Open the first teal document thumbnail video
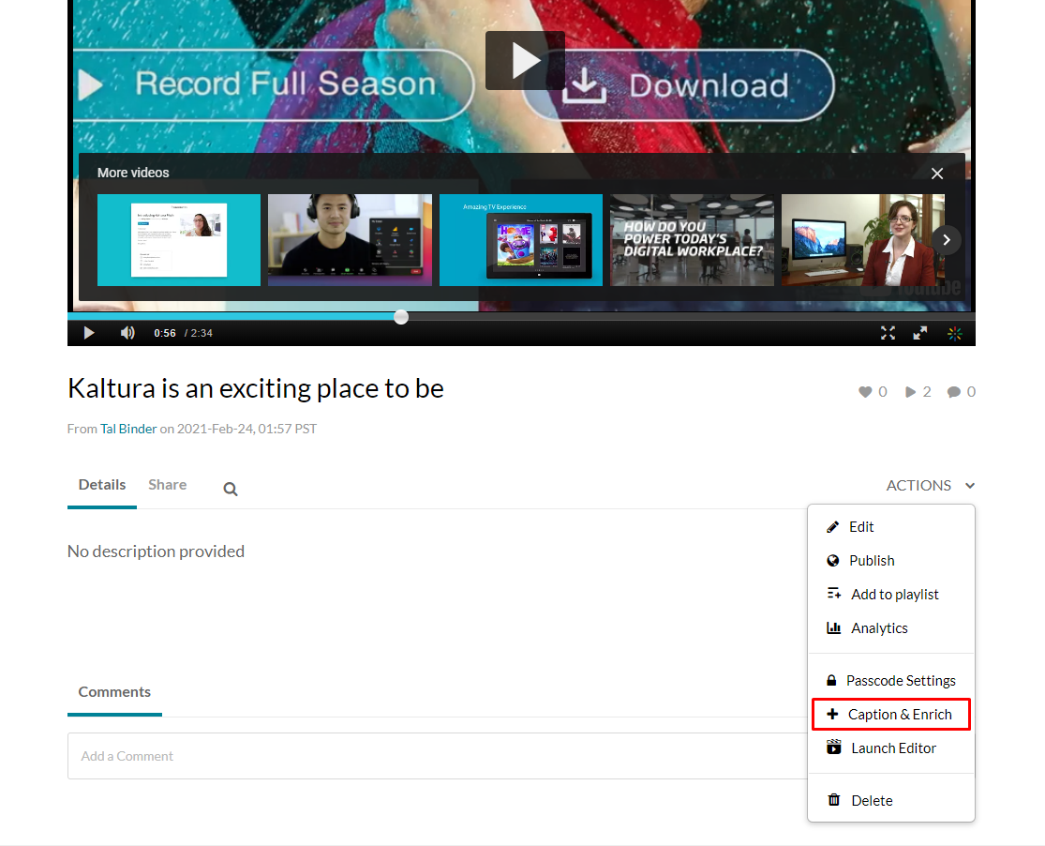The height and width of the screenshot is (846, 1045). point(179,240)
